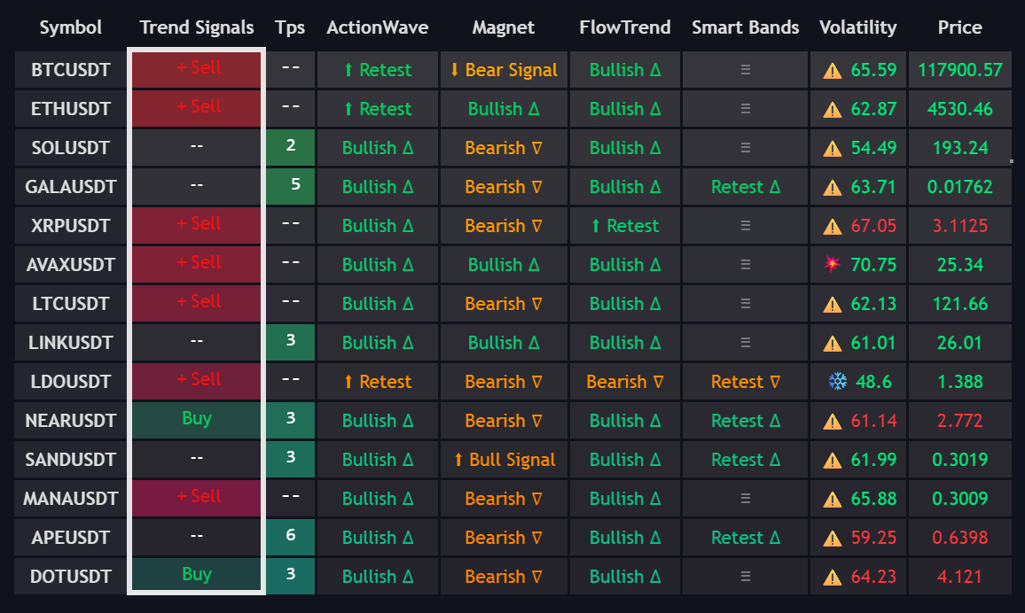Click the BTCUSDT price 117900.57
The image size is (1025, 613).
tap(960, 70)
